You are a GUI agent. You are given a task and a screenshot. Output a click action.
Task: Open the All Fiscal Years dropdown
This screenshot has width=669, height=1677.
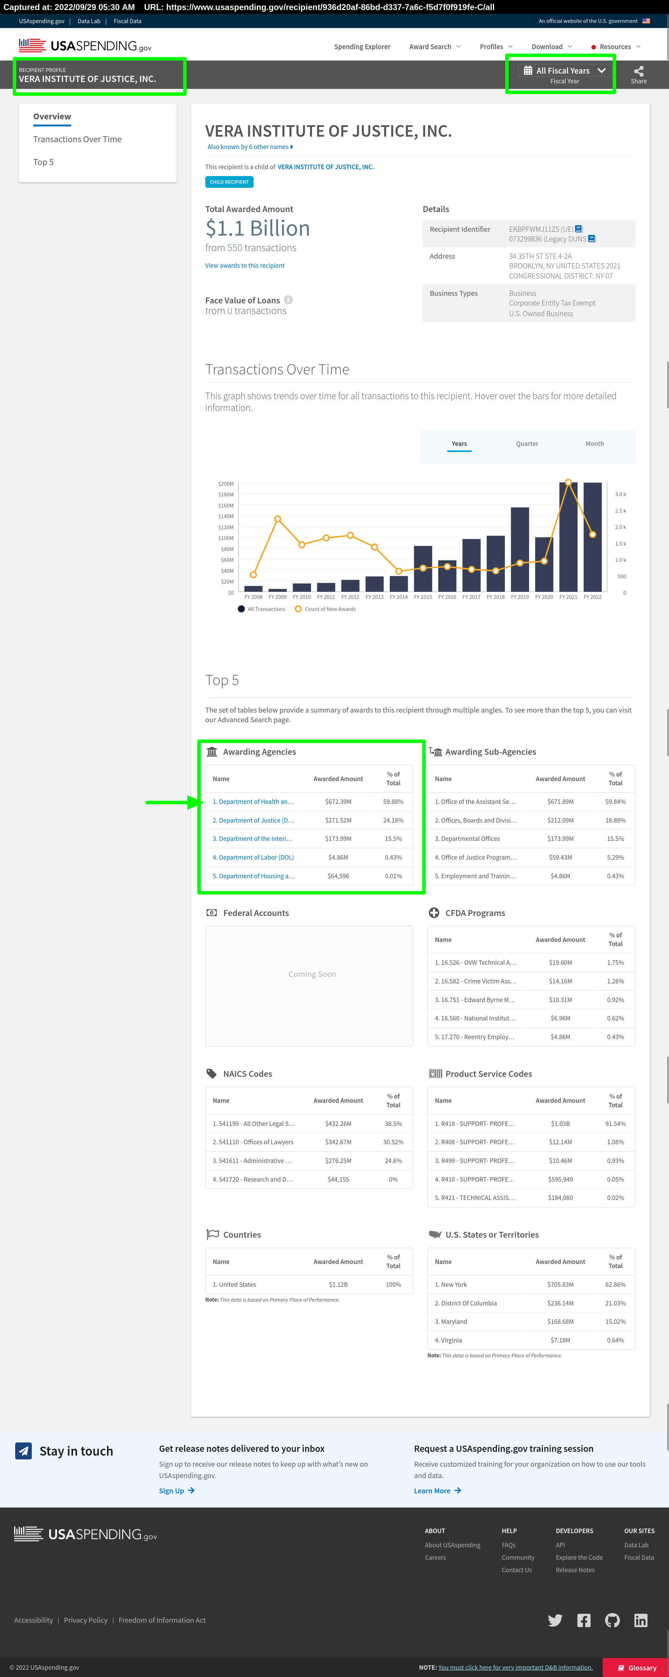pos(564,70)
